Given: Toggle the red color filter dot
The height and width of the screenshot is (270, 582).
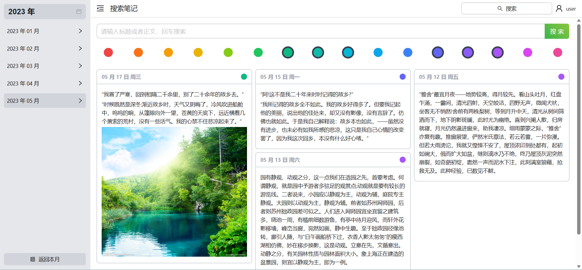Looking at the screenshot, I should point(108,52).
